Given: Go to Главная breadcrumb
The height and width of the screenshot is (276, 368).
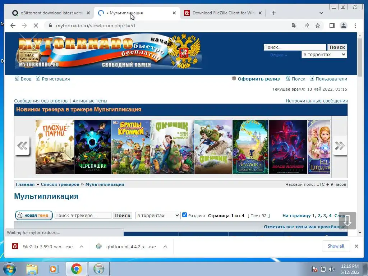Looking at the screenshot, I should (x=25, y=184).
